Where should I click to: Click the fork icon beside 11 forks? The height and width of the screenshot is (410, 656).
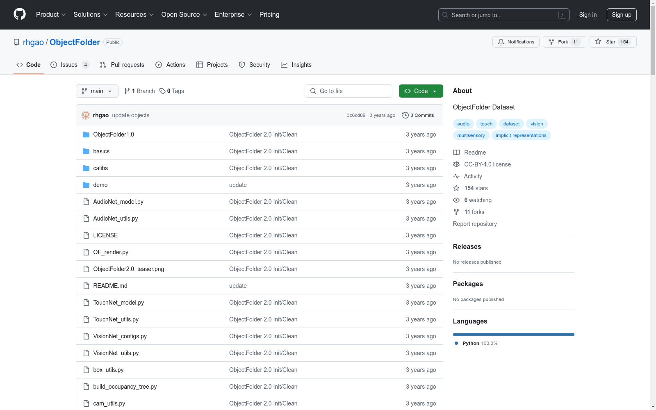456,212
